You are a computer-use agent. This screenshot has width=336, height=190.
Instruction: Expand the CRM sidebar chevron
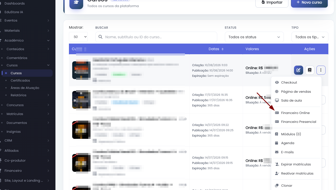coord(48,141)
